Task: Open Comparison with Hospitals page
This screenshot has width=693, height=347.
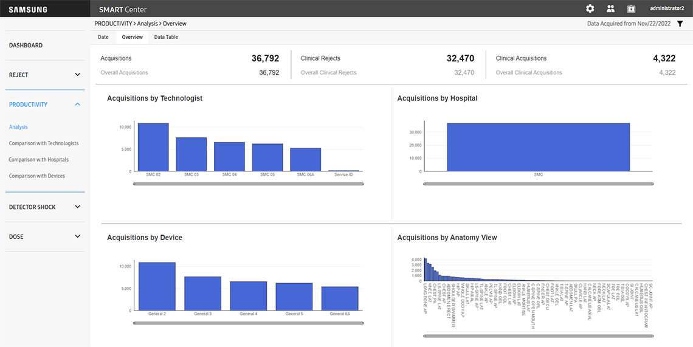Action: tap(39, 160)
